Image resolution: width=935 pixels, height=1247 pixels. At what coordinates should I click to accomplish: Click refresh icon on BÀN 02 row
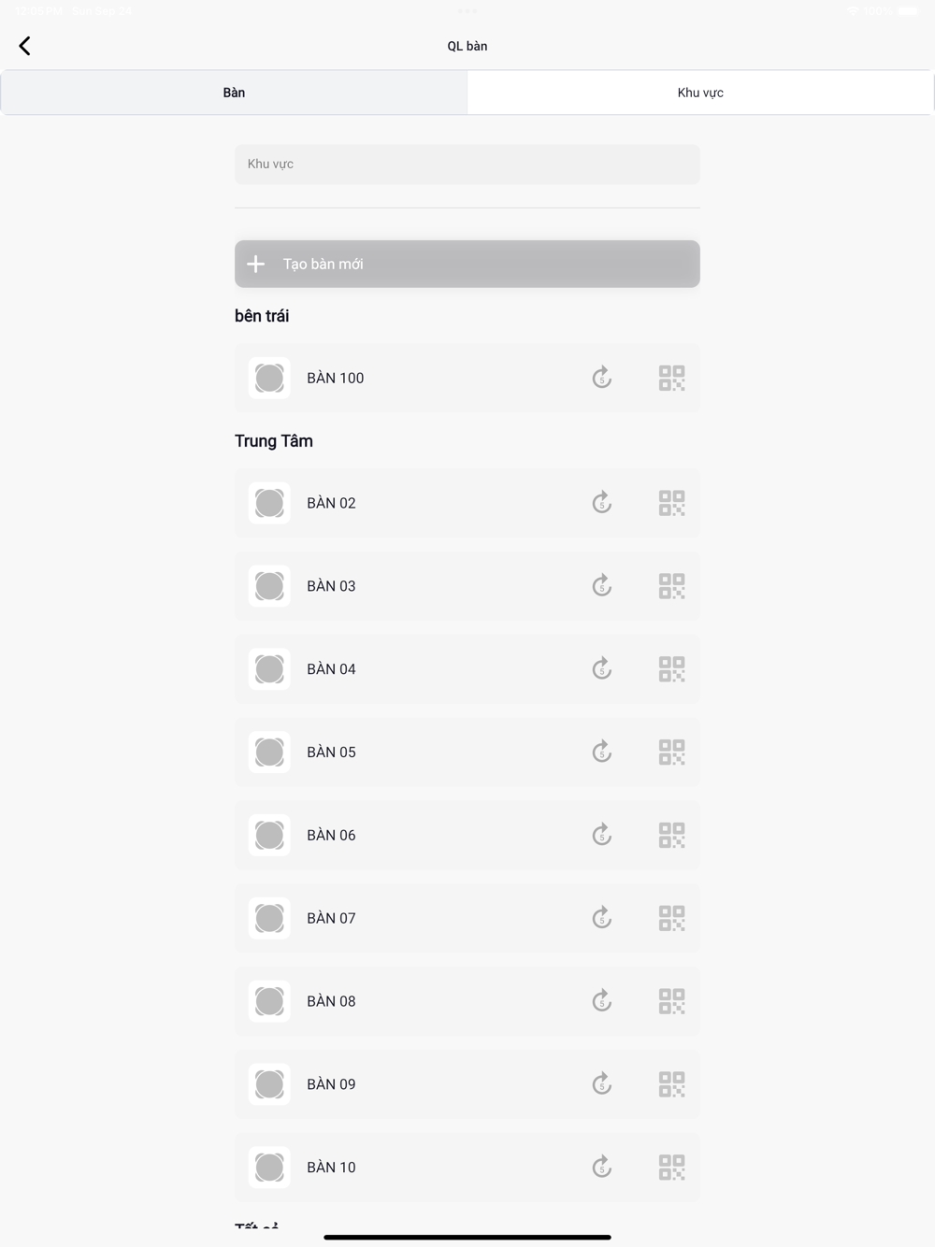601,503
